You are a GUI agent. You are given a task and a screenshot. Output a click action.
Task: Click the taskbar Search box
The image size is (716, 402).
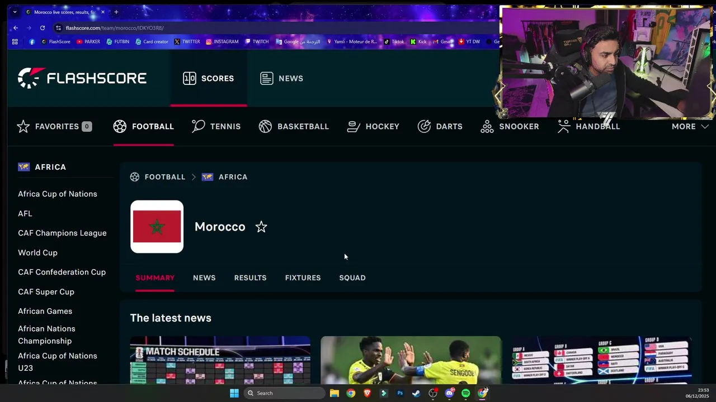pos(284,393)
